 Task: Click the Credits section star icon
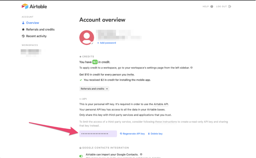click(x=80, y=56)
